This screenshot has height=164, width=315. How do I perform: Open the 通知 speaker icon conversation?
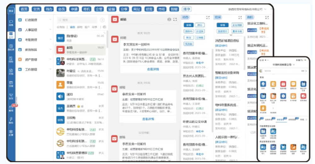tap(60, 96)
